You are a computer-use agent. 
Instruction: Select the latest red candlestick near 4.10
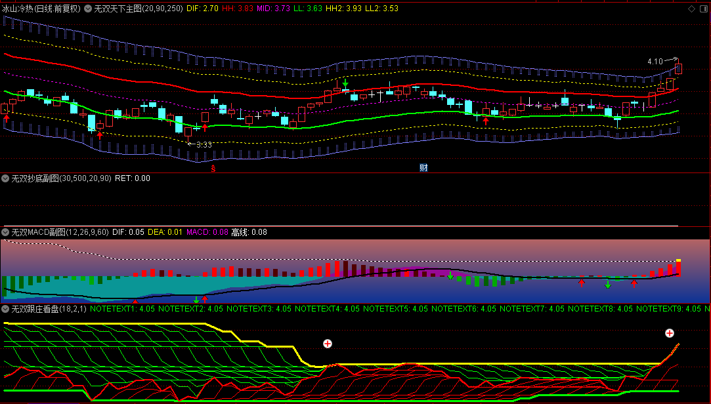pos(679,68)
